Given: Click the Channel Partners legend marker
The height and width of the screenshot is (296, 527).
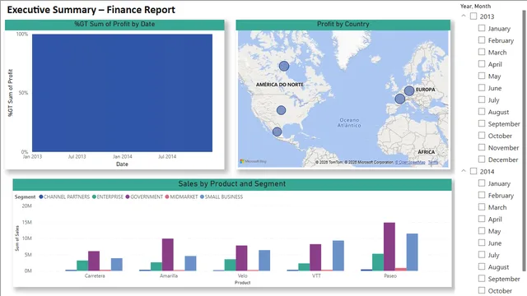Looking at the screenshot, I should pos(41,197).
